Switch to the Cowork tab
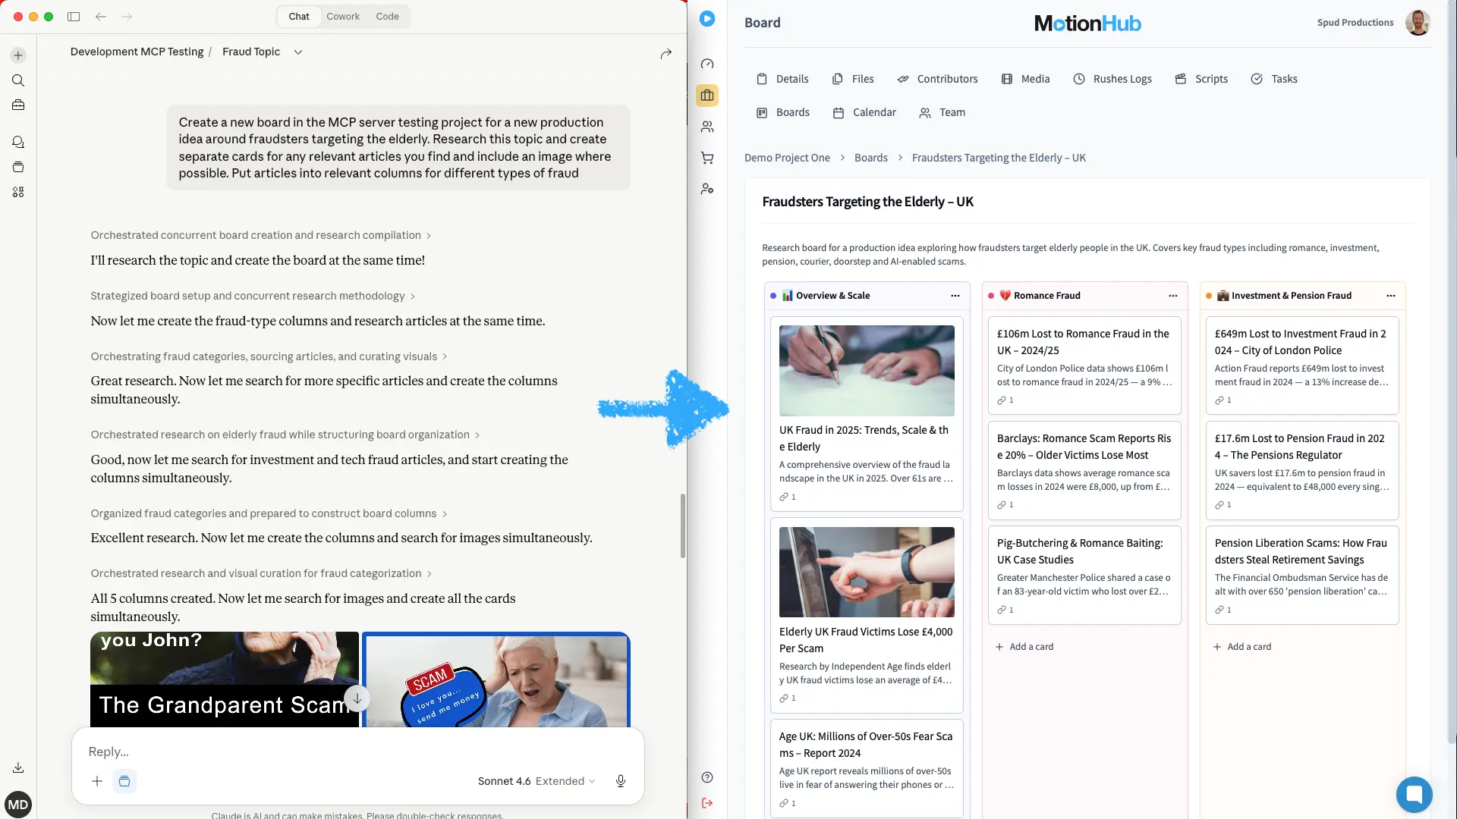Image resolution: width=1457 pixels, height=819 pixels. tap(343, 16)
